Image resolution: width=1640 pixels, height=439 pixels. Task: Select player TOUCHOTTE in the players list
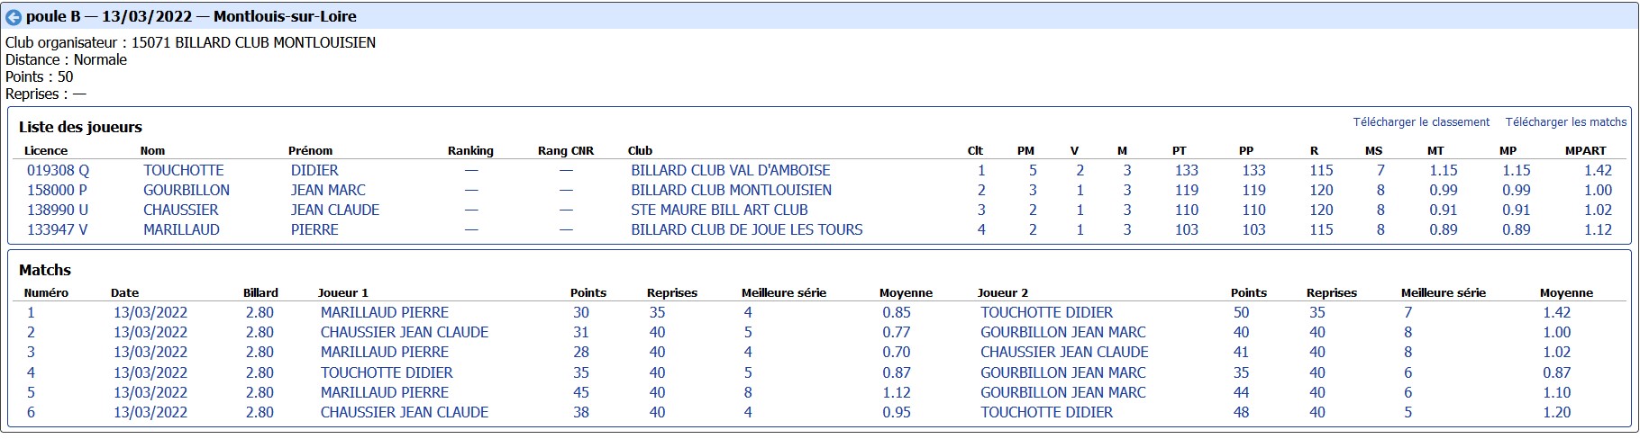pyautogui.click(x=184, y=170)
